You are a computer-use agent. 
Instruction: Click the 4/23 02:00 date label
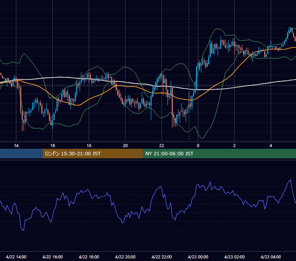pos(235,257)
